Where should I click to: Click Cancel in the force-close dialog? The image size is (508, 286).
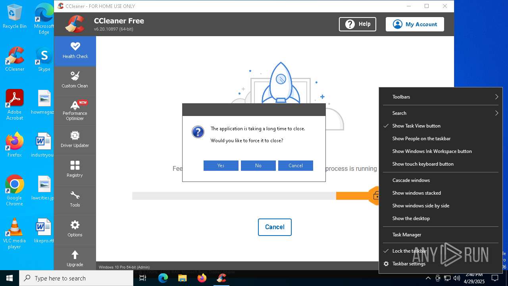(x=295, y=166)
